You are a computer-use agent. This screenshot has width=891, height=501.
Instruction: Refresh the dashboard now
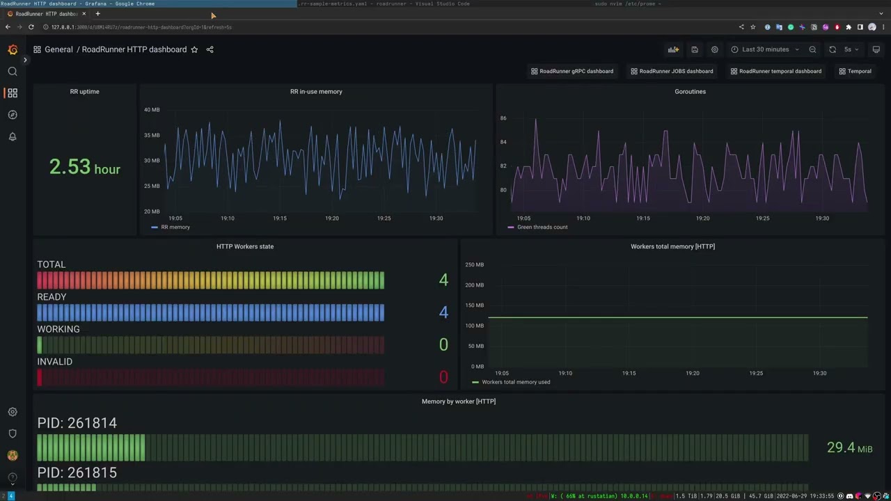[x=833, y=49]
